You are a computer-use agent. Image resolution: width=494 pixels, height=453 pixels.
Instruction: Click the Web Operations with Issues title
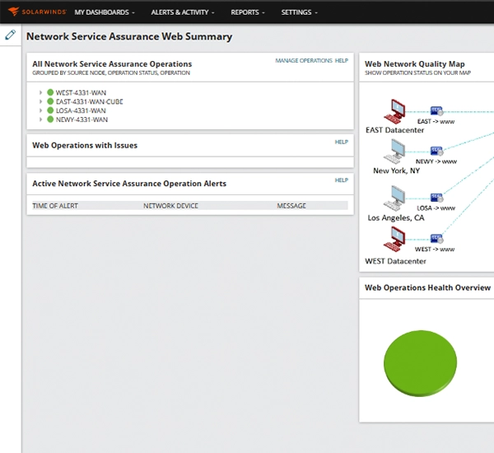coord(85,145)
